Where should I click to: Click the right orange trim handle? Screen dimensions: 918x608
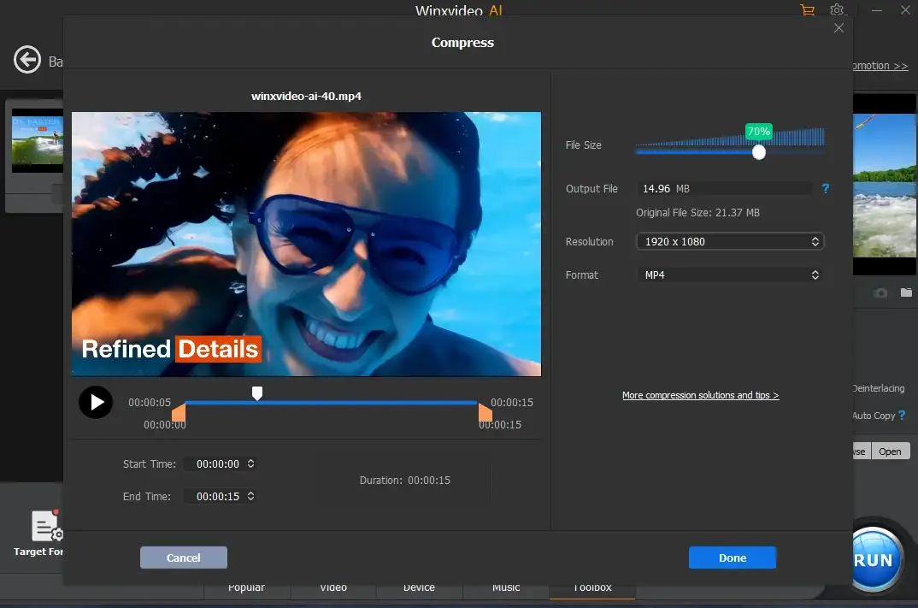[485, 413]
